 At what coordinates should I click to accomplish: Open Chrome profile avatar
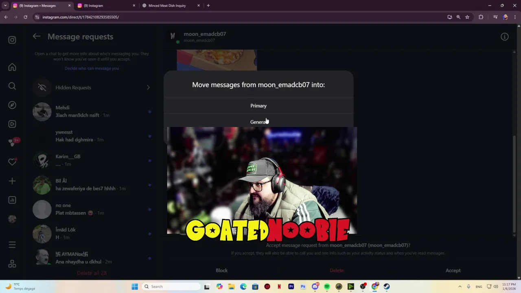coord(505,17)
